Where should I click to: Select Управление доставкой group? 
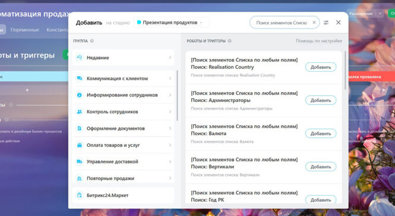tap(123, 162)
